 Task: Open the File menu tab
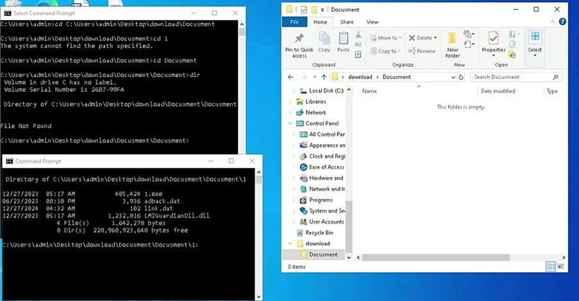point(294,22)
